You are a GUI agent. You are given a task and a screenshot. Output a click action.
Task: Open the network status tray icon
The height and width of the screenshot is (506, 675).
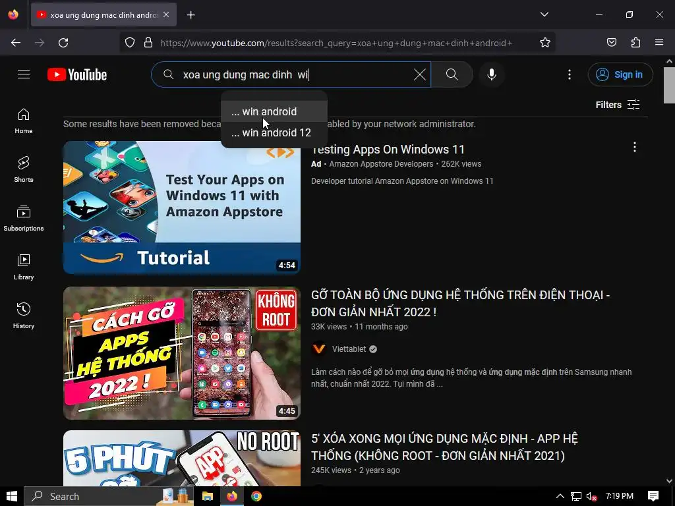coord(576,496)
